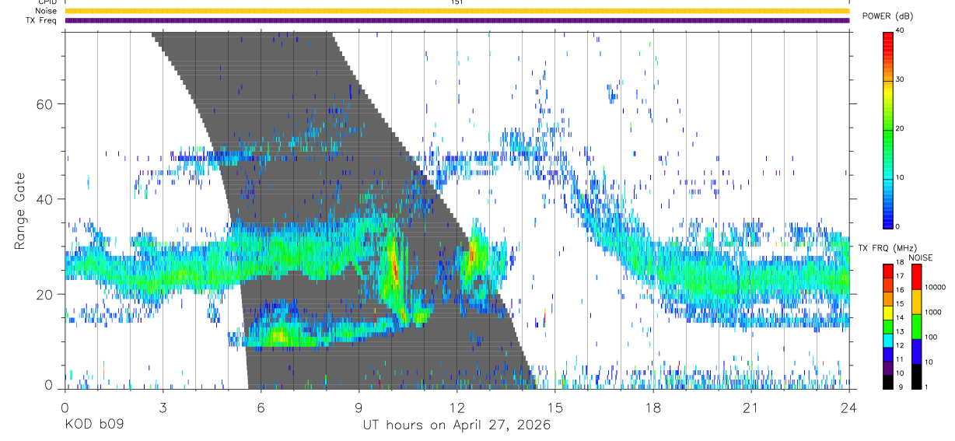This screenshot has height=441, width=955.
Task: Click the "18" label on the TX FRQ scale
Action: (x=900, y=262)
